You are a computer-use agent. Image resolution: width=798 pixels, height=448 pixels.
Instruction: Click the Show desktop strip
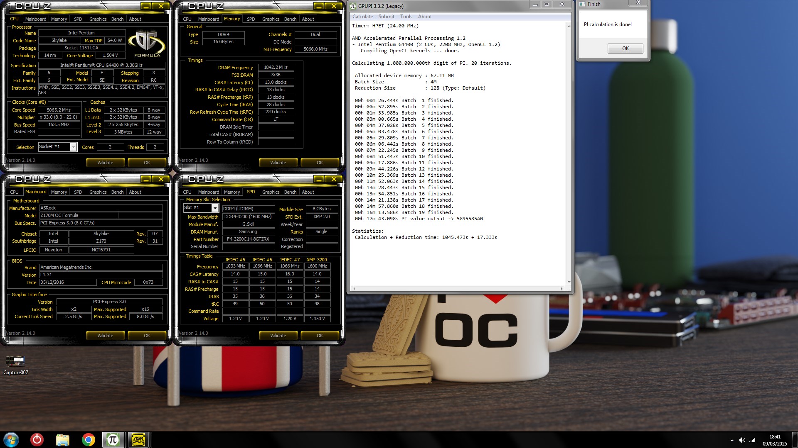click(795, 440)
